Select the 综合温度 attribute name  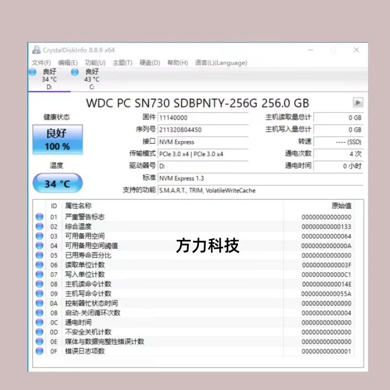(78, 227)
